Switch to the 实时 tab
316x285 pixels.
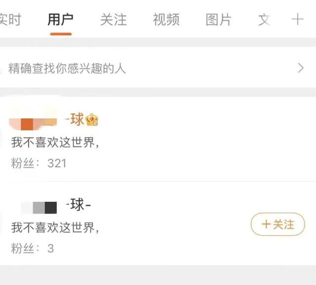[x=10, y=20]
